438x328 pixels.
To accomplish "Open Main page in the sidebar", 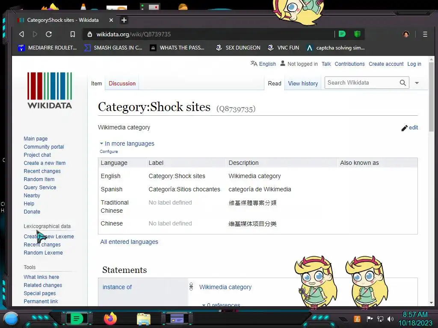I will pos(36,139).
